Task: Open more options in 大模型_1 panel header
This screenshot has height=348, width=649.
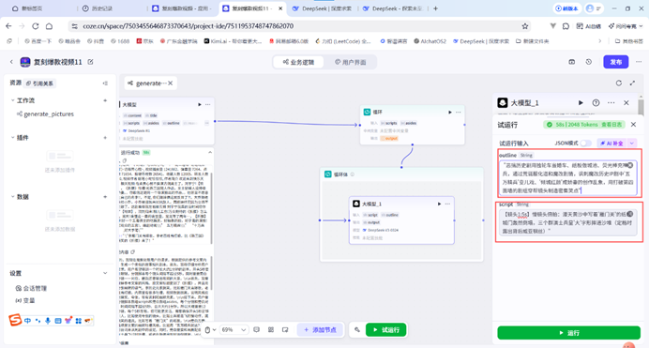Action: [611, 102]
